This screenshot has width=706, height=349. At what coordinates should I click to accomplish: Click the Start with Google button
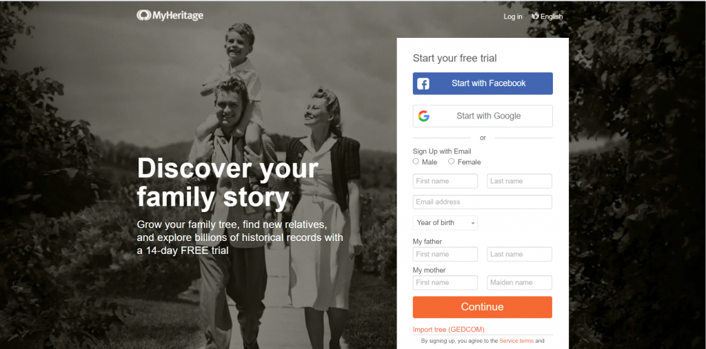pyautogui.click(x=483, y=116)
